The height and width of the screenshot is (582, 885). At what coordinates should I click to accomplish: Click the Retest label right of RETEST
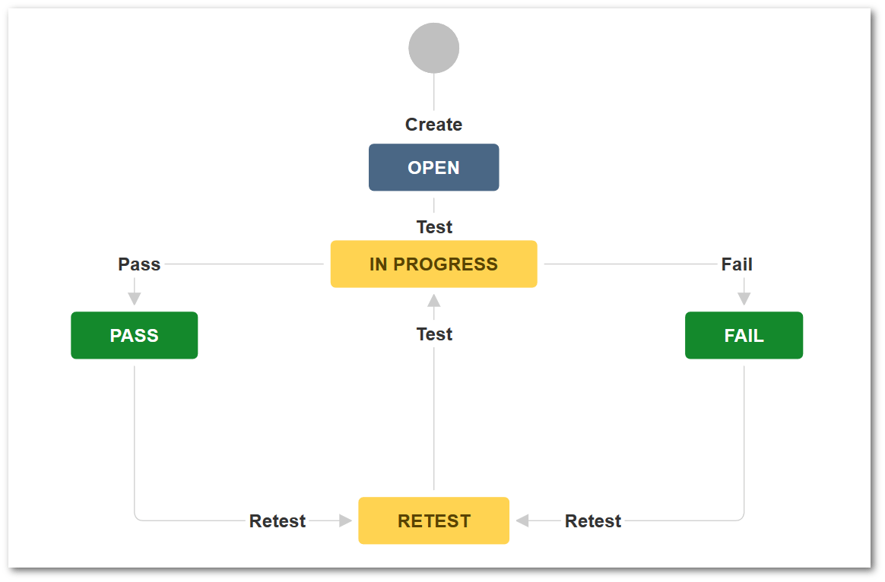[593, 521]
